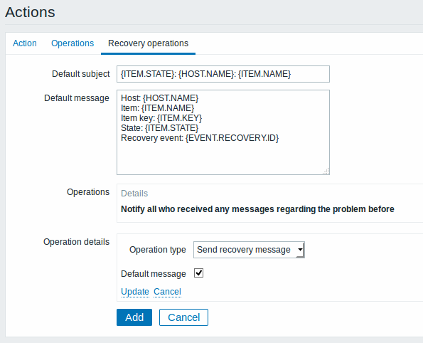Click the Actions page heading
This screenshot has width=423, height=343.
(x=30, y=12)
